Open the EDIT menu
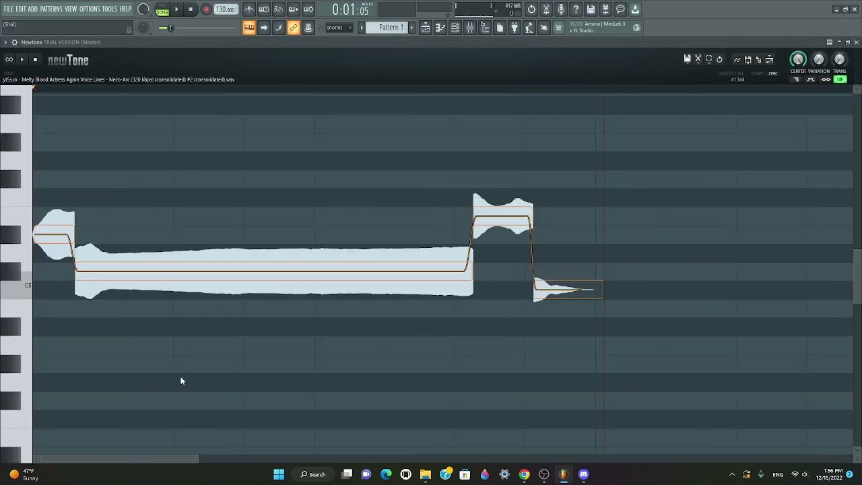 pos(21,9)
